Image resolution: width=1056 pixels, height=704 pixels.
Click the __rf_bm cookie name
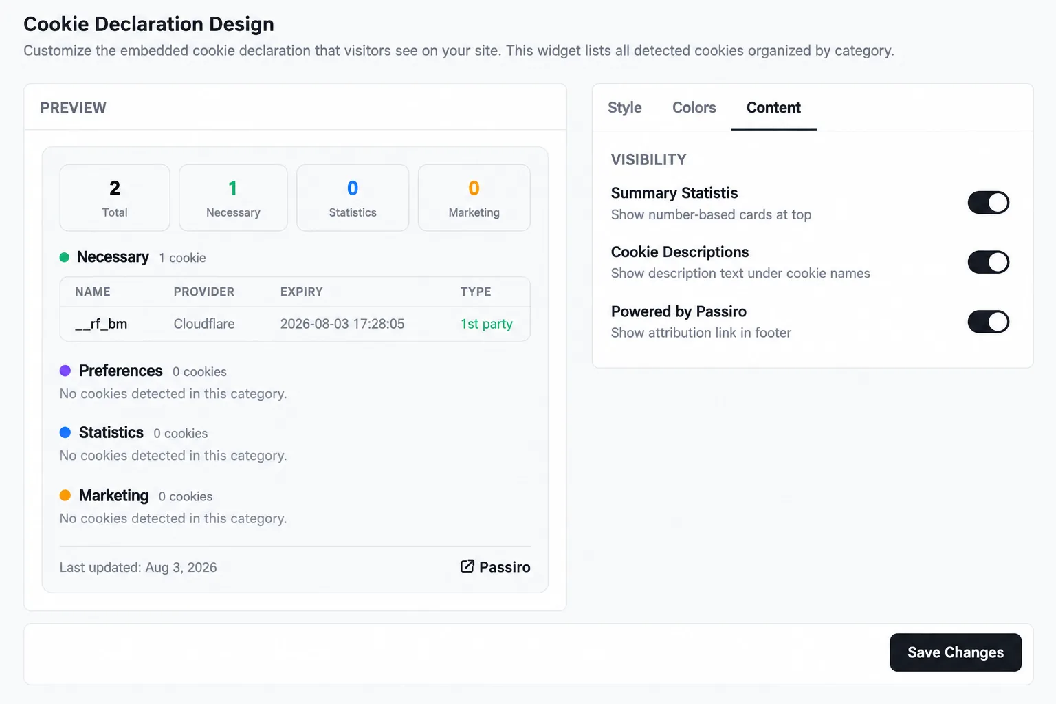101,324
